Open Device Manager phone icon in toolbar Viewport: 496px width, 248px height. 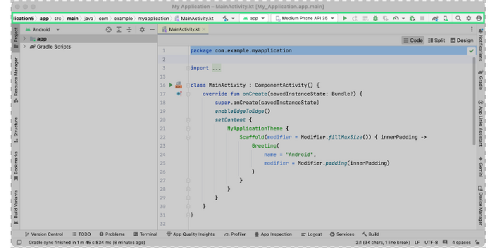[446, 19]
